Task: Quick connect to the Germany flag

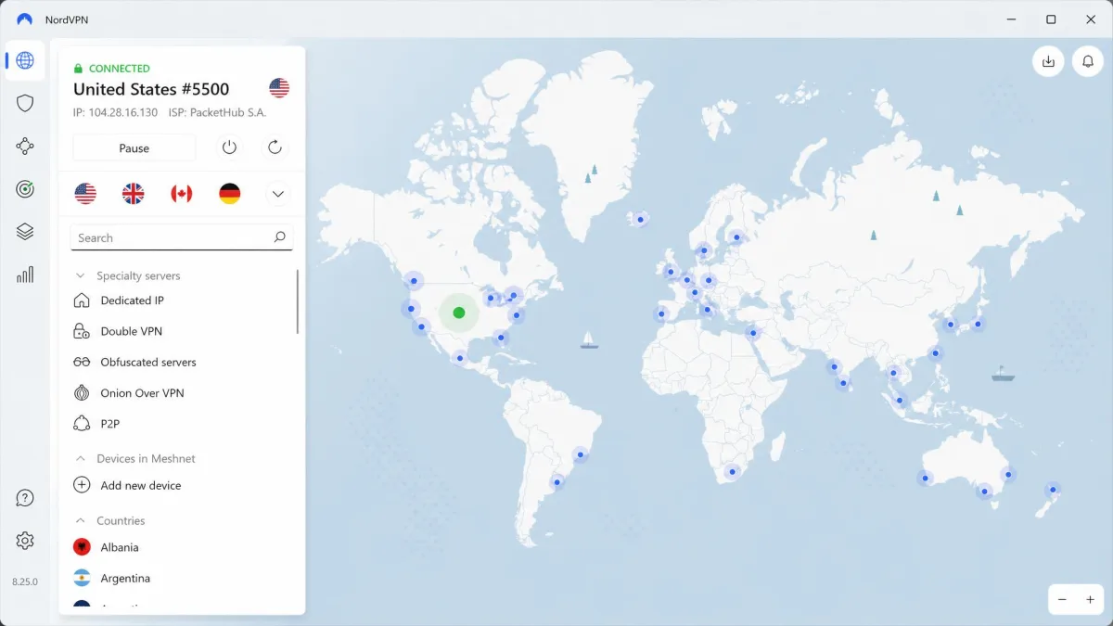Action: tap(230, 194)
